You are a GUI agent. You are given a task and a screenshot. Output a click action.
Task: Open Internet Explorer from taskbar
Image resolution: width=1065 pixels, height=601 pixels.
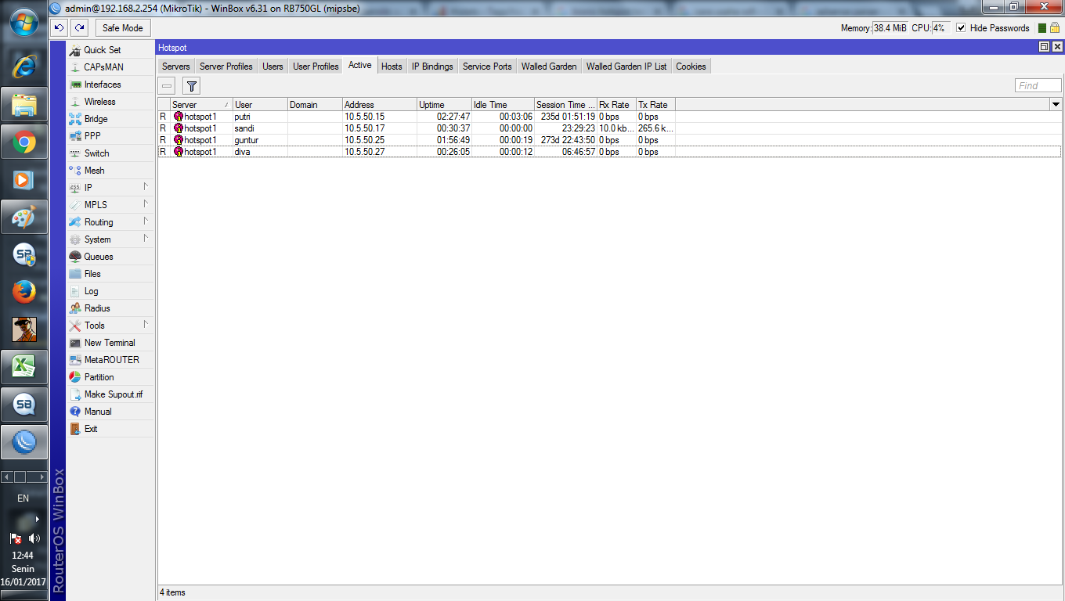click(x=24, y=67)
